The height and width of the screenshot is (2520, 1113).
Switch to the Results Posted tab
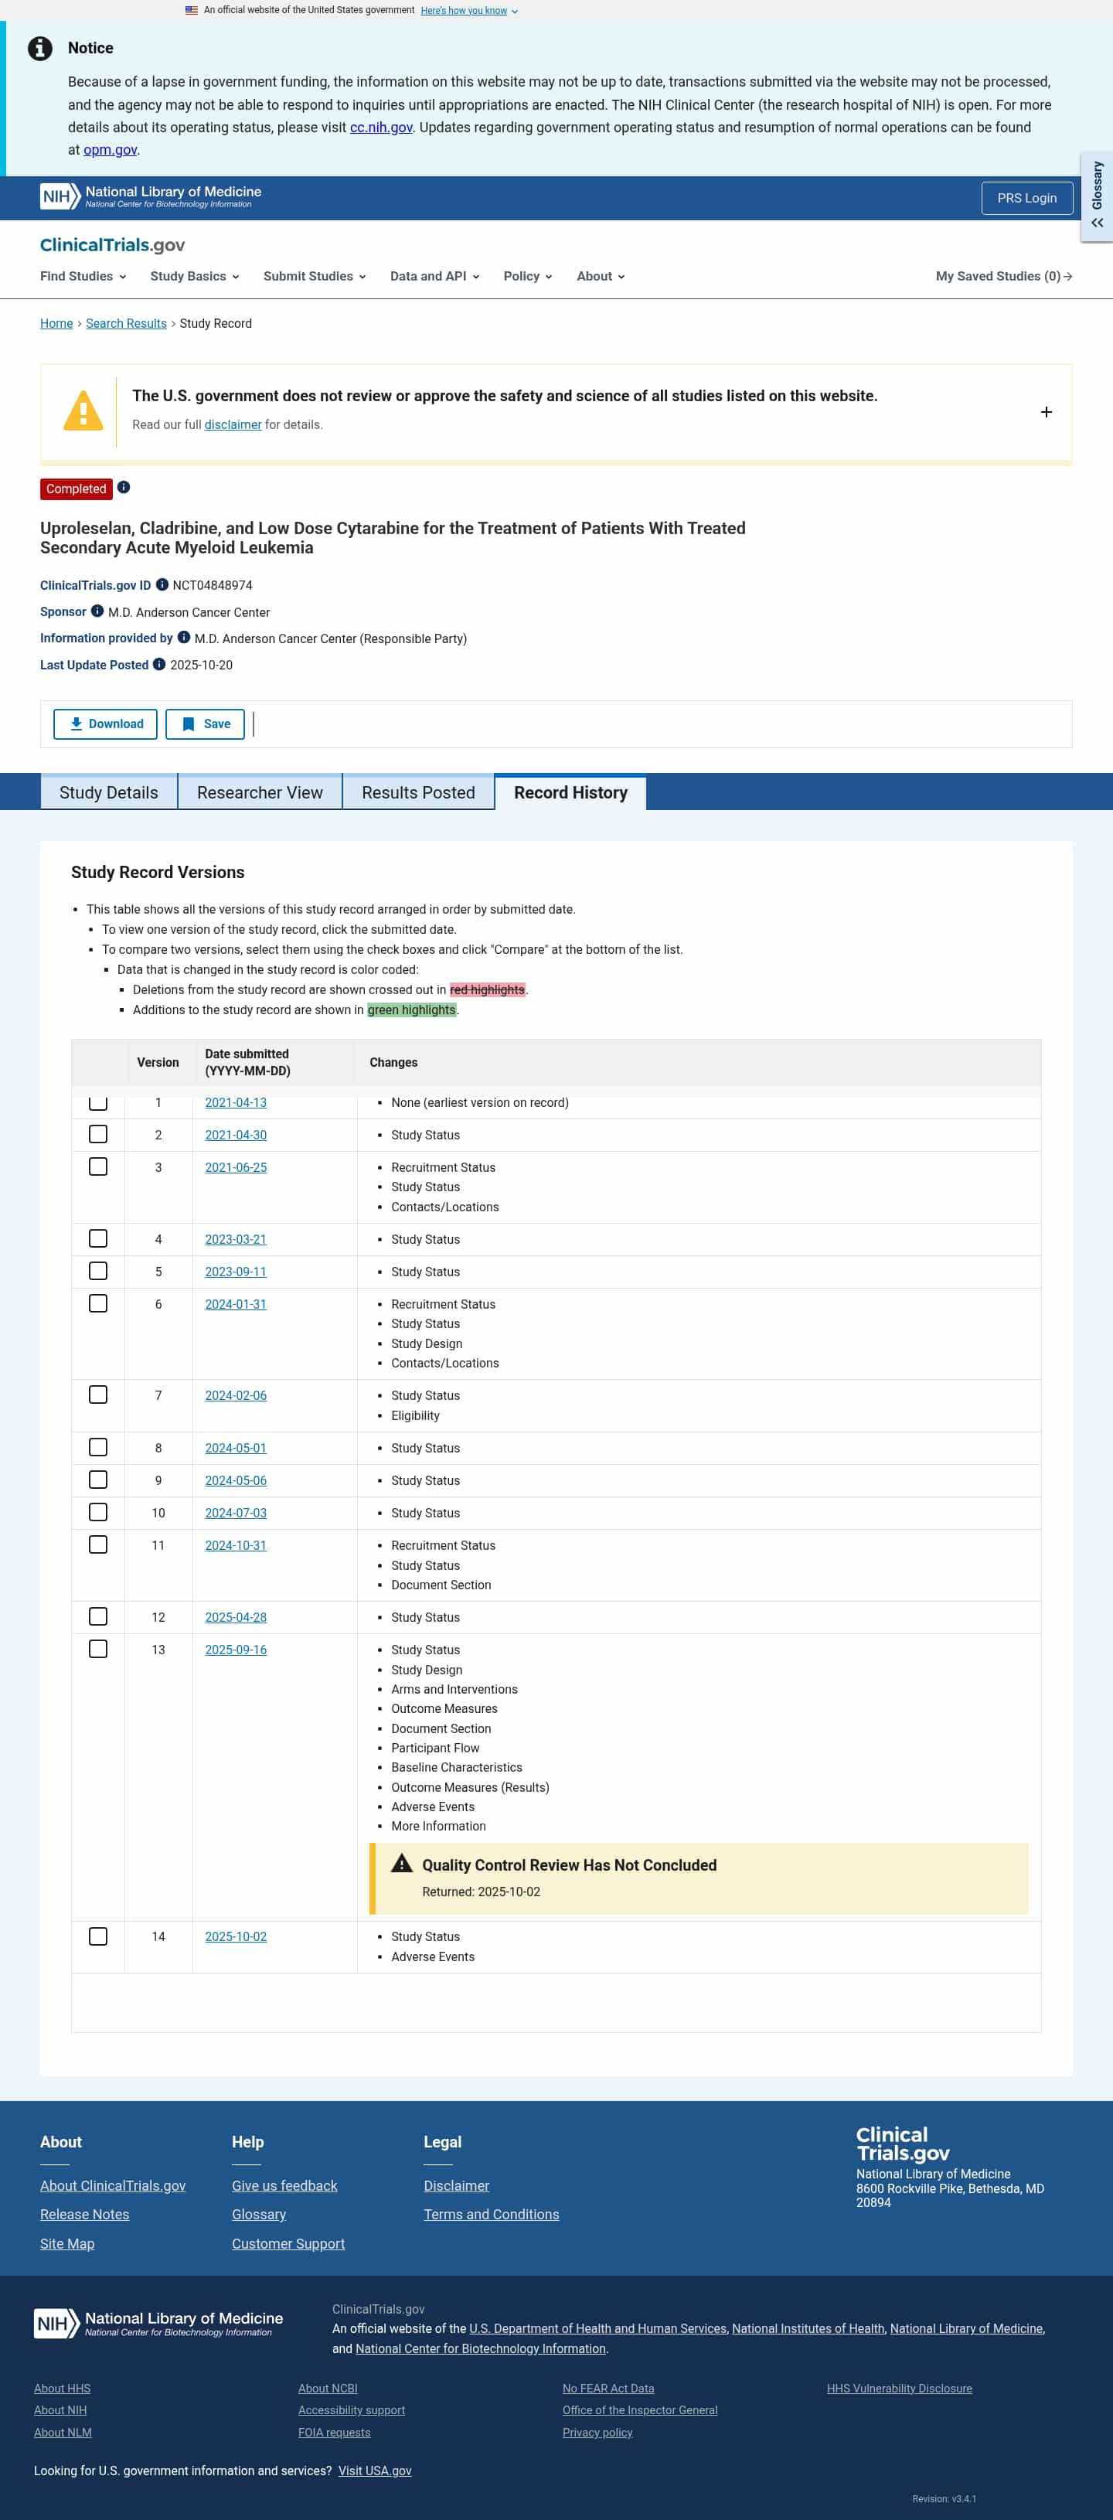[419, 792]
